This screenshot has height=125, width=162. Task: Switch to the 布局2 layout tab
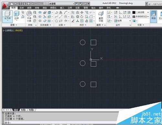[x=31, y=110]
